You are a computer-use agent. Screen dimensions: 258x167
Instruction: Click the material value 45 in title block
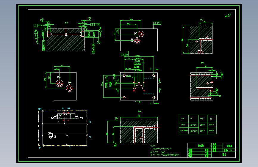tap(231, 150)
